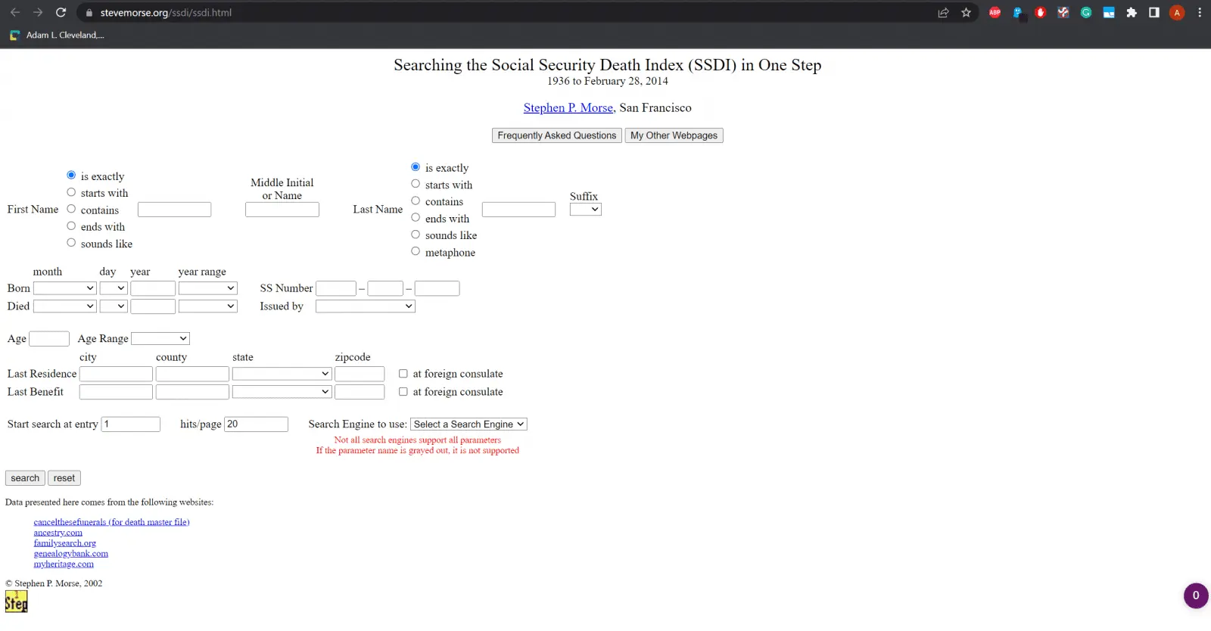Viewport: 1211px width, 631px height.
Task: Reload the page
Action: [x=61, y=13]
